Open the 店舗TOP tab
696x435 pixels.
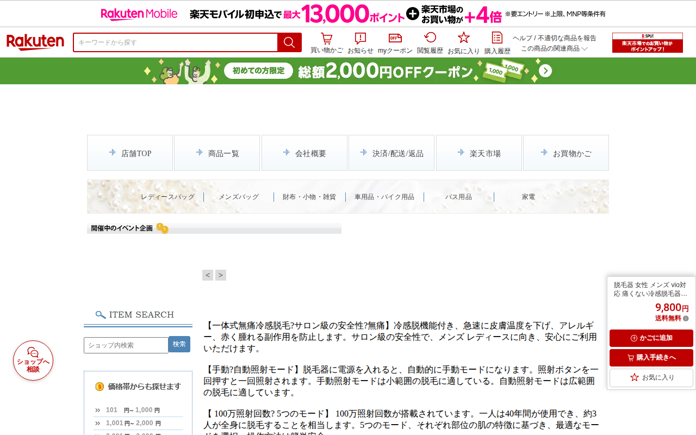point(130,153)
